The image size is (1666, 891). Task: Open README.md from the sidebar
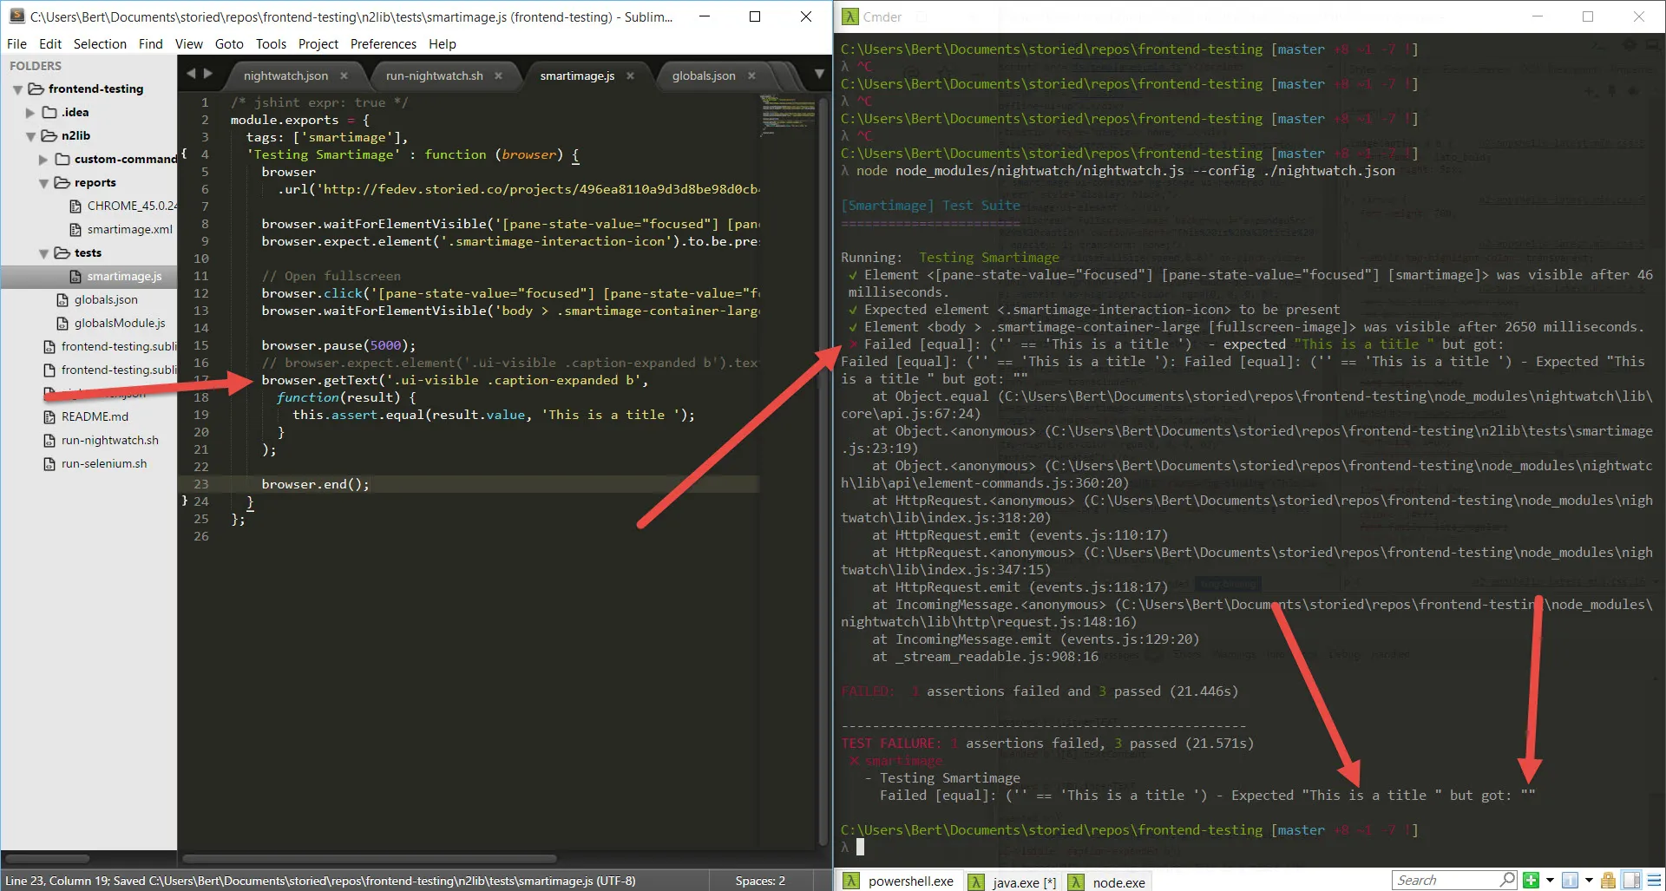click(95, 416)
